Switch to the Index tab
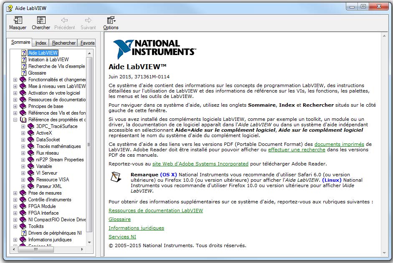393x263 pixels. point(41,43)
